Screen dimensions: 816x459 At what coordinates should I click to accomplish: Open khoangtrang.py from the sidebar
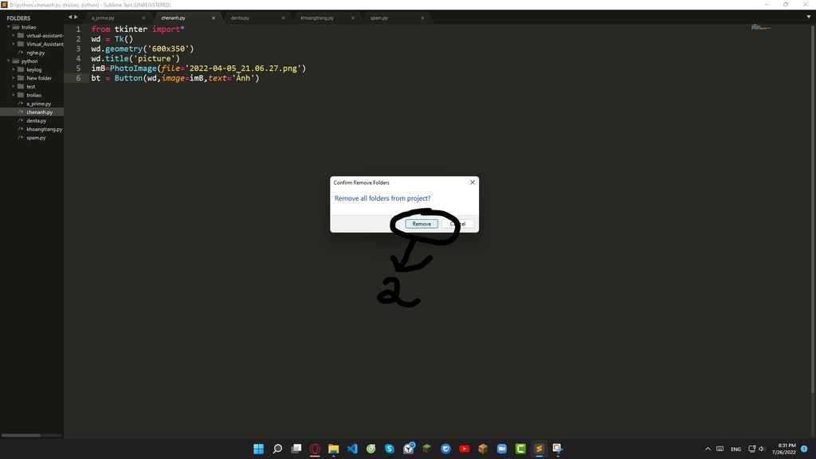45,129
